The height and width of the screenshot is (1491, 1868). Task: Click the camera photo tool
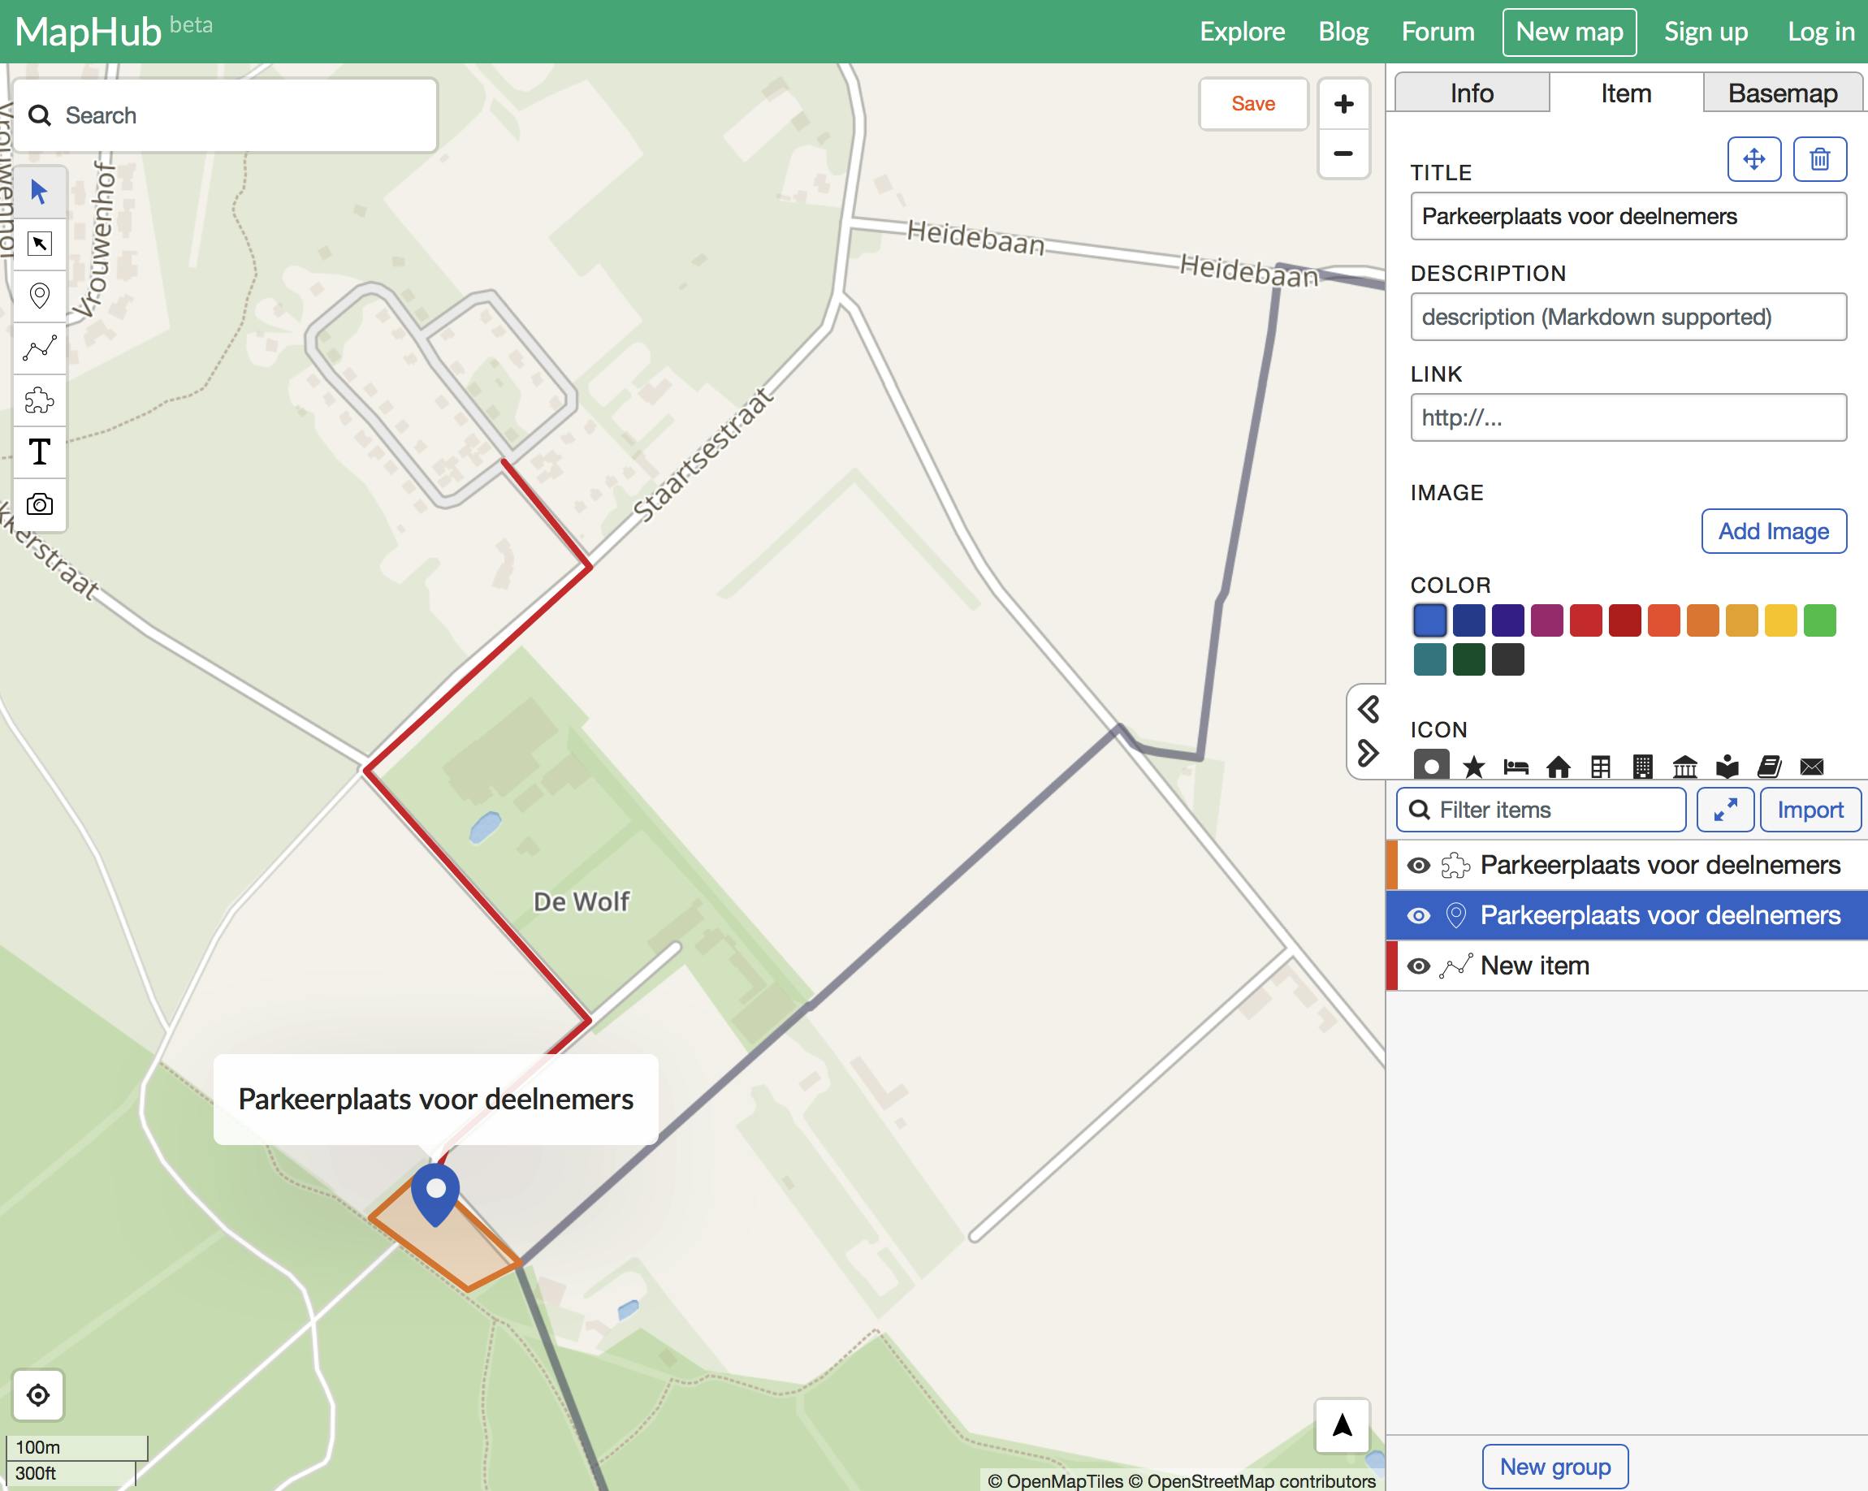tap(40, 504)
